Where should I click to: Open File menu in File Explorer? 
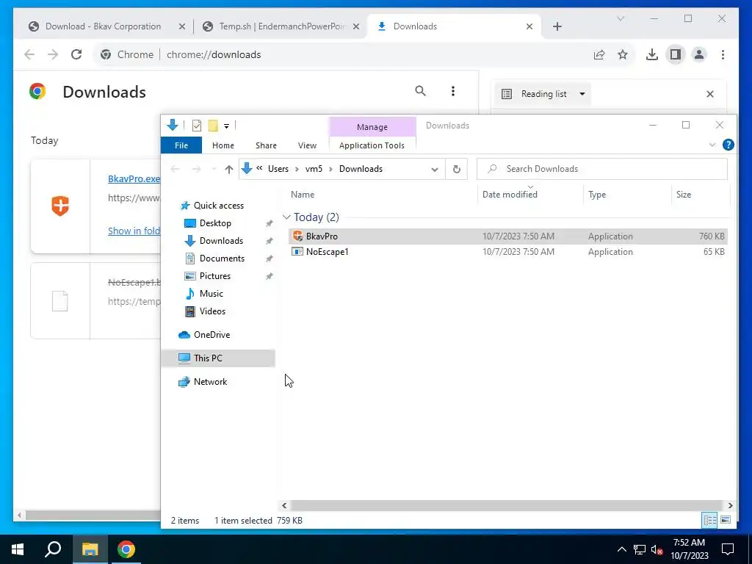[181, 145]
